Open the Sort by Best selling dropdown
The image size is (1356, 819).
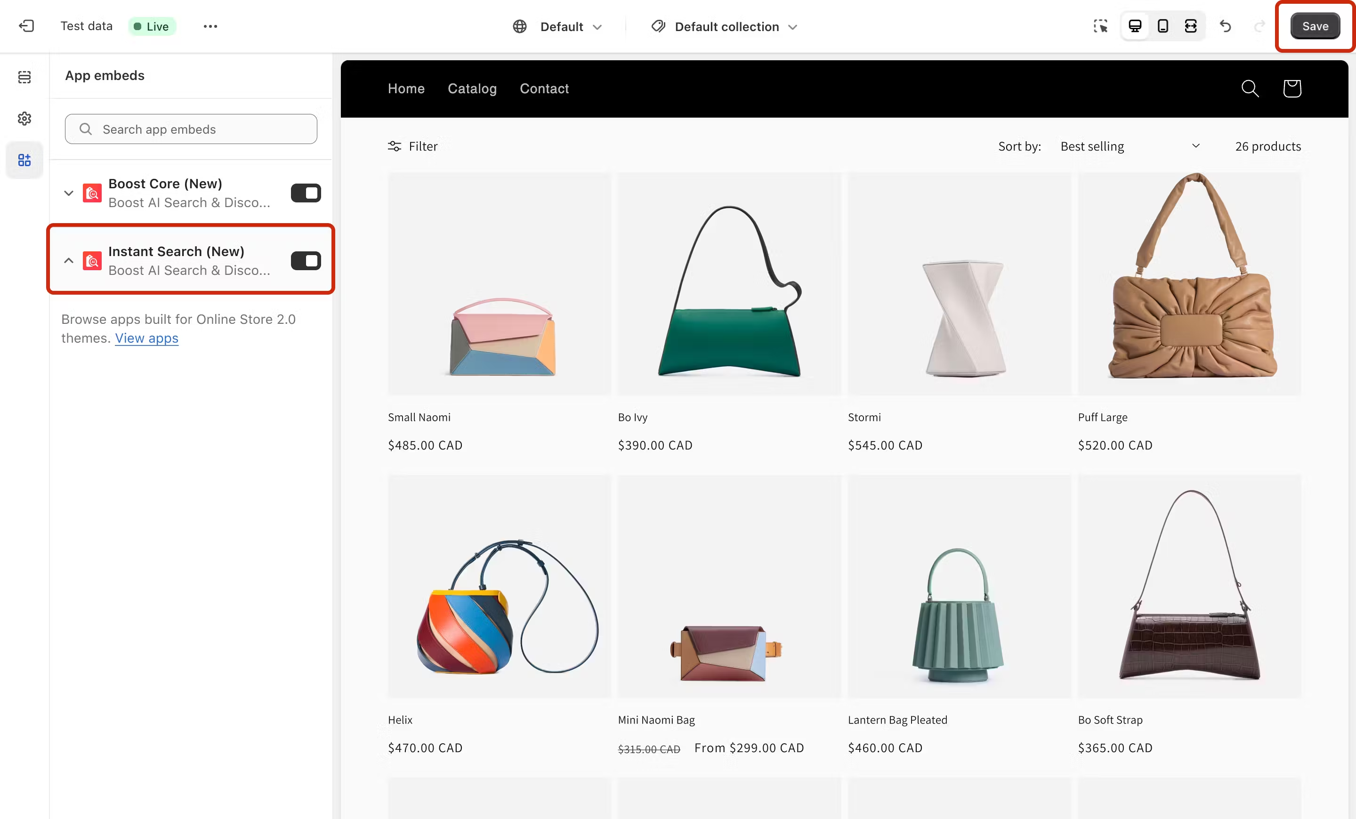click(1129, 146)
